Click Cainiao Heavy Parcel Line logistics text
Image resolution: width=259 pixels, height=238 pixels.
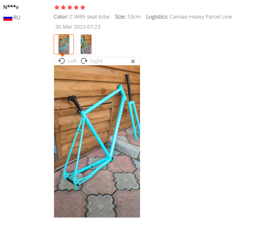[201, 17]
